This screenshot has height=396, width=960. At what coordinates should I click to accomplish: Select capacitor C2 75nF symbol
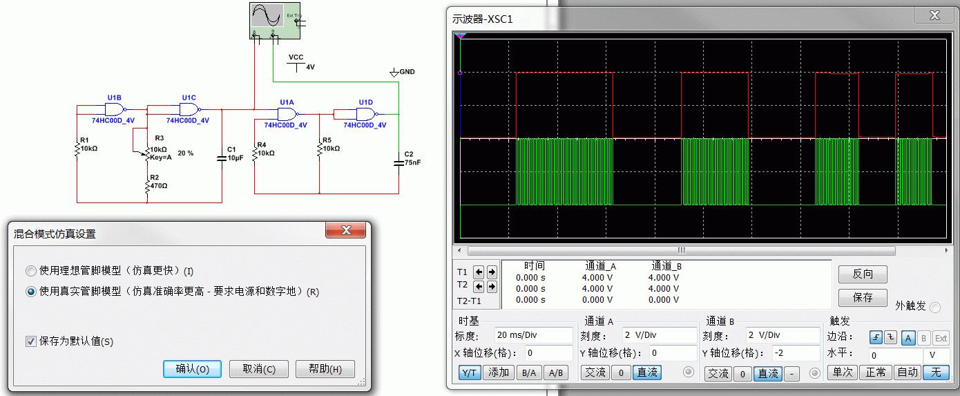pos(399,162)
